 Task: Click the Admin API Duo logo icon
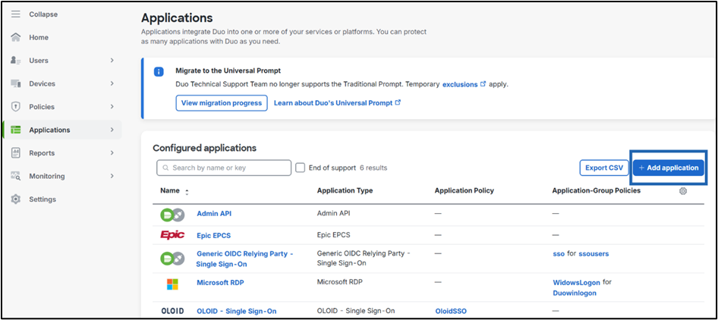click(x=172, y=215)
